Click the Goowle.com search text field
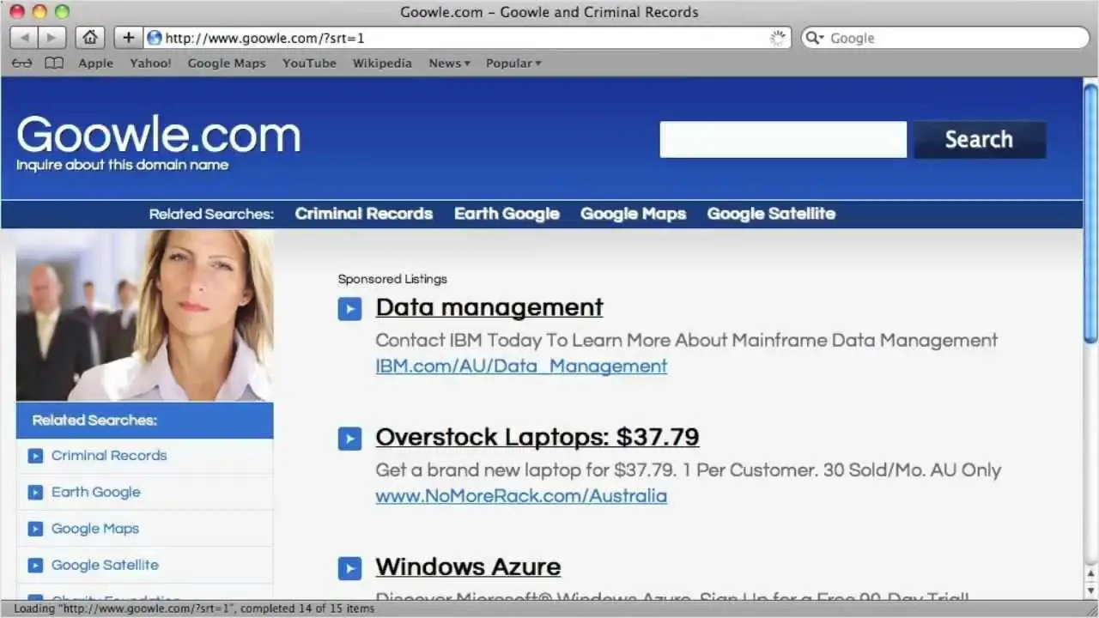The height and width of the screenshot is (618, 1099). point(783,139)
